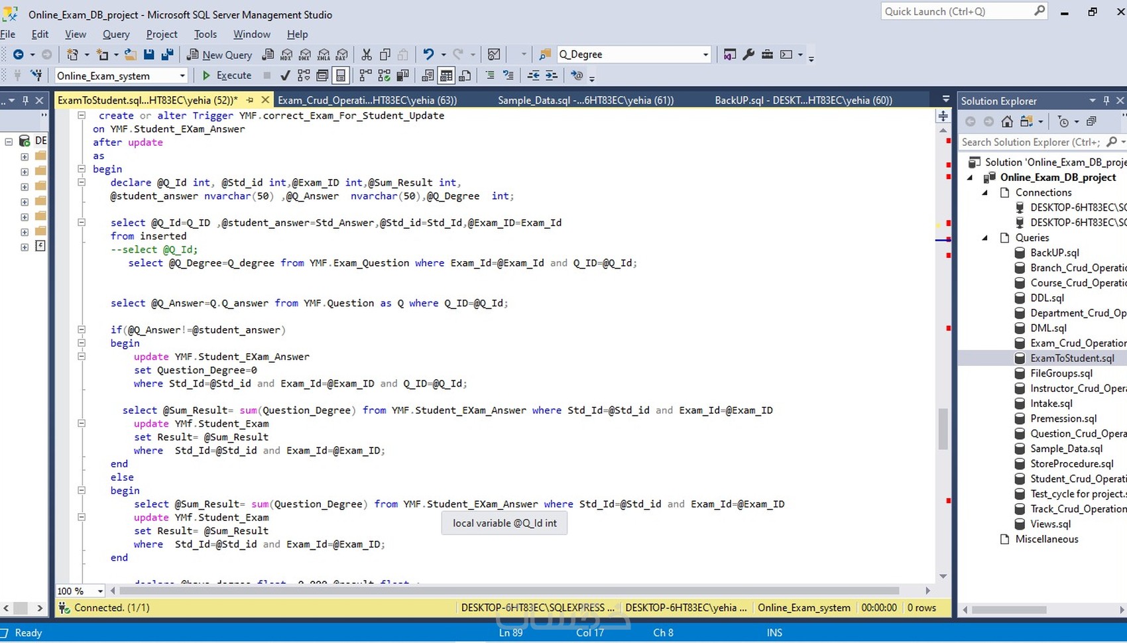This screenshot has width=1127, height=643.
Task: Click the DAX query icon
Action: coord(342,54)
